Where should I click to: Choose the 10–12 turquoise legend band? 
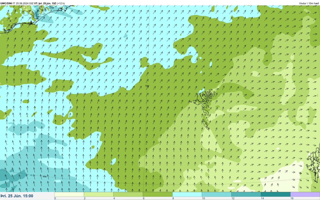coord(217,194)
